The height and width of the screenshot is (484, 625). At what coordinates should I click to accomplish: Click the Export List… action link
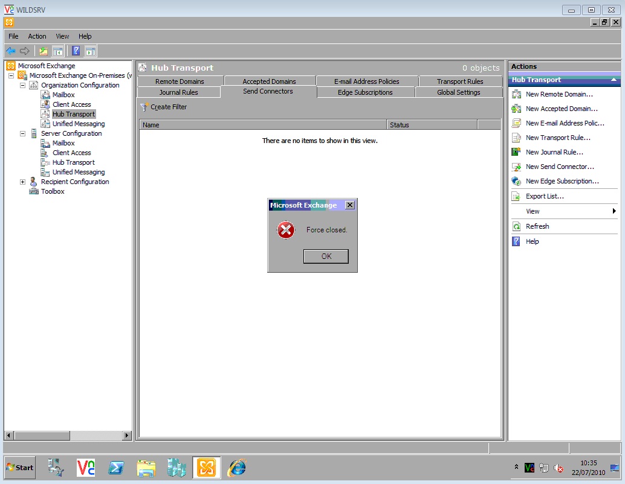[545, 196]
